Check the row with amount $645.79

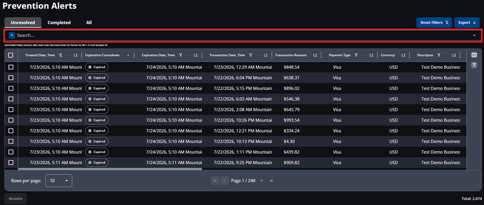[x=11, y=110]
